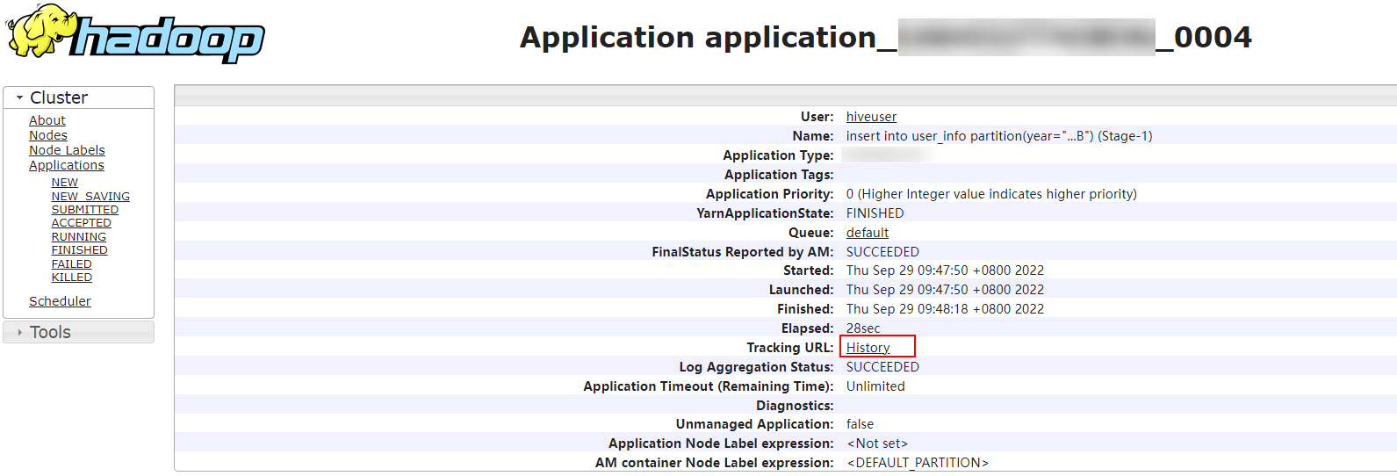This screenshot has width=1397, height=476.
Task: Expand the Tools section
Action: point(50,332)
